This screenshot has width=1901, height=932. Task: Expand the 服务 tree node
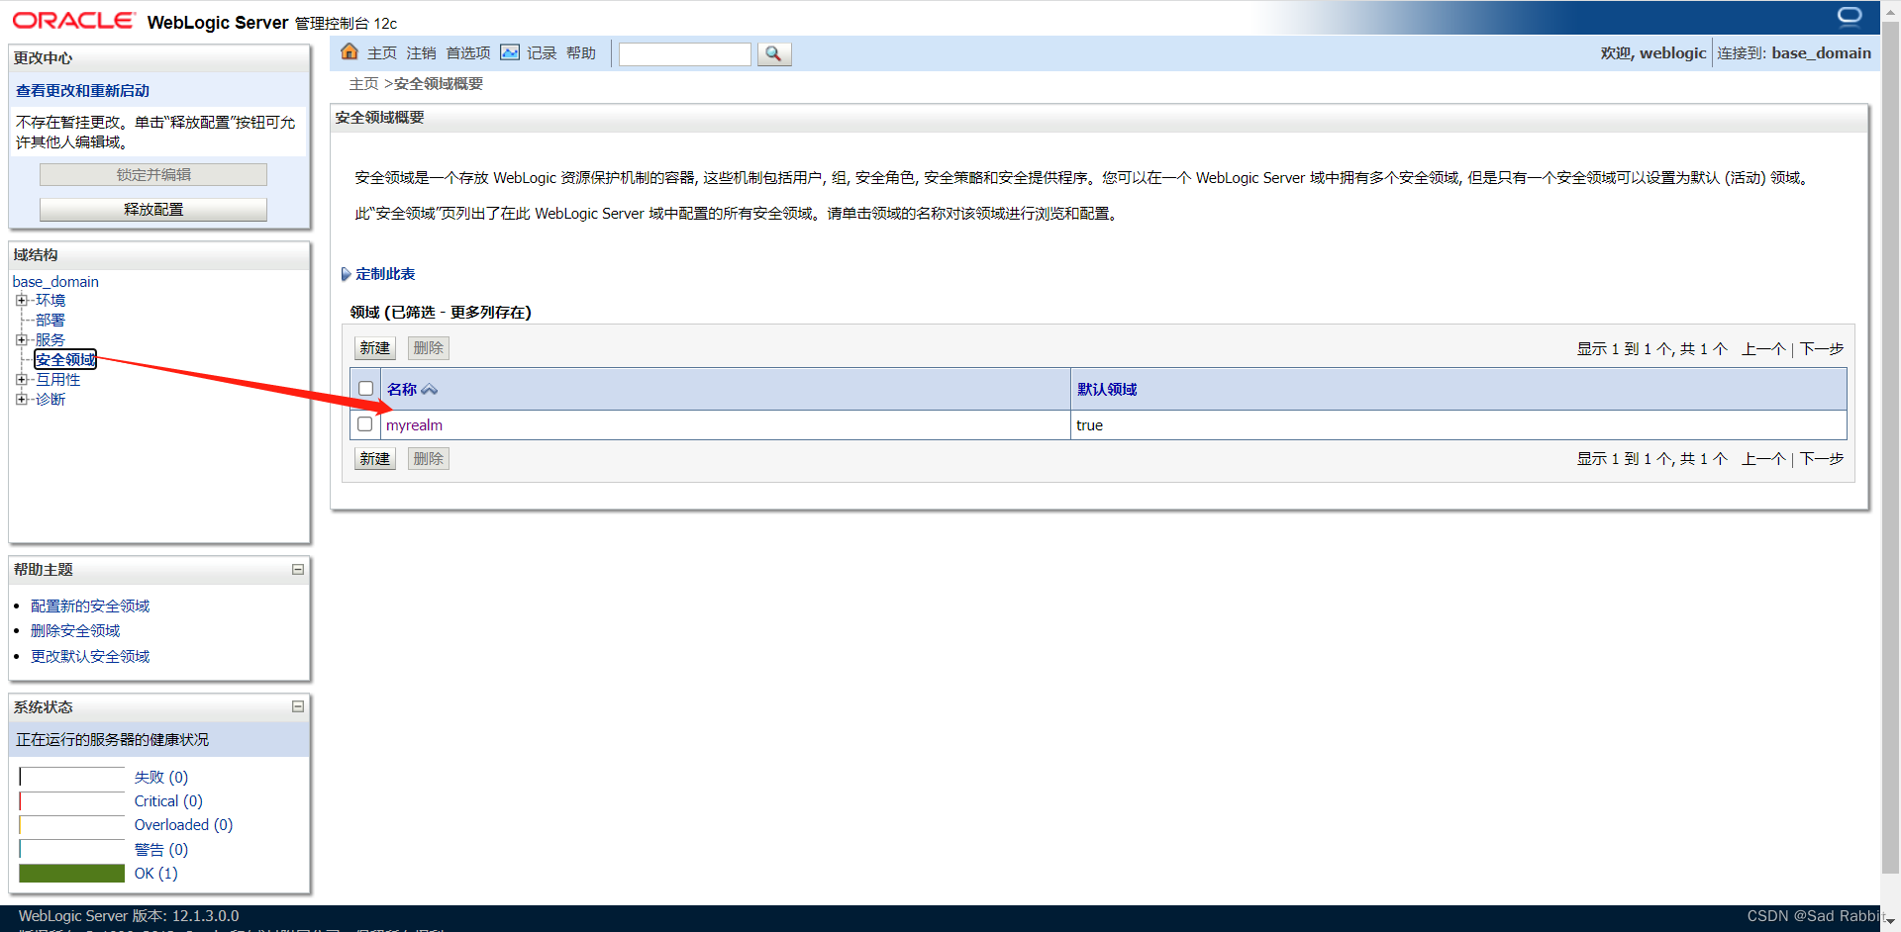coord(21,339)
